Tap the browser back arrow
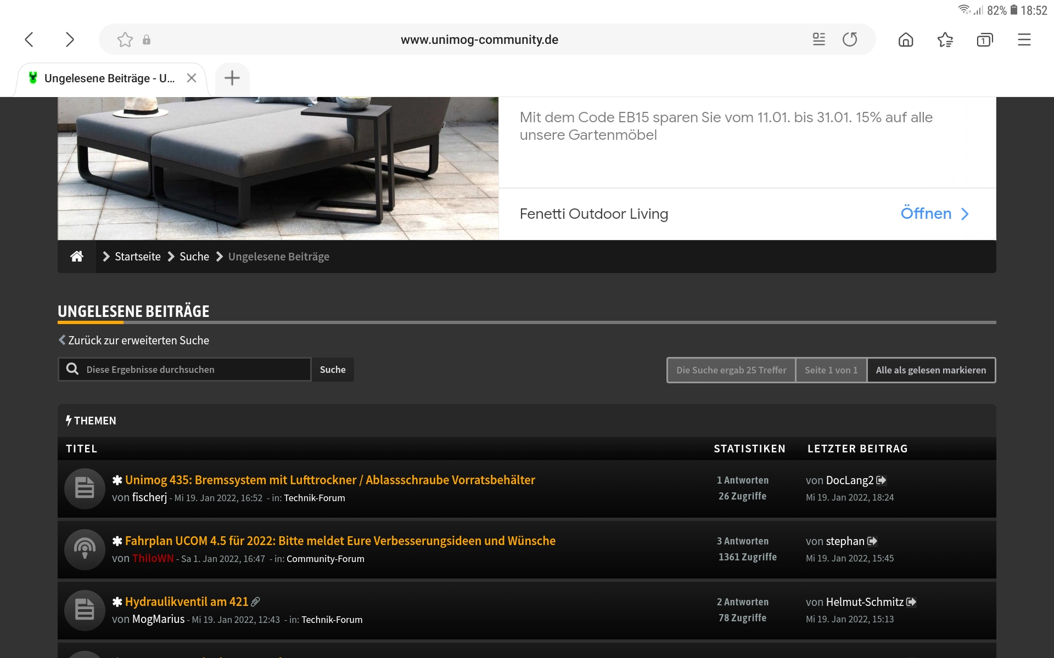 coord(30,39)
